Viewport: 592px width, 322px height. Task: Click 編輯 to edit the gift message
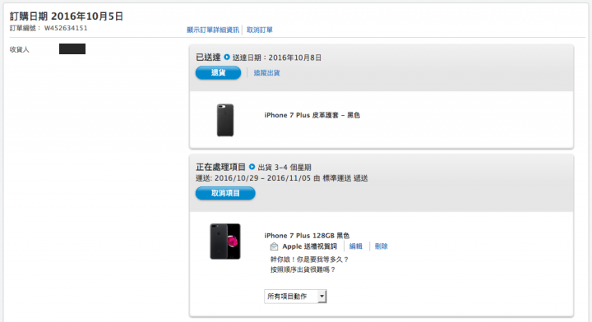pyautogui.click(x=356, y=246)
